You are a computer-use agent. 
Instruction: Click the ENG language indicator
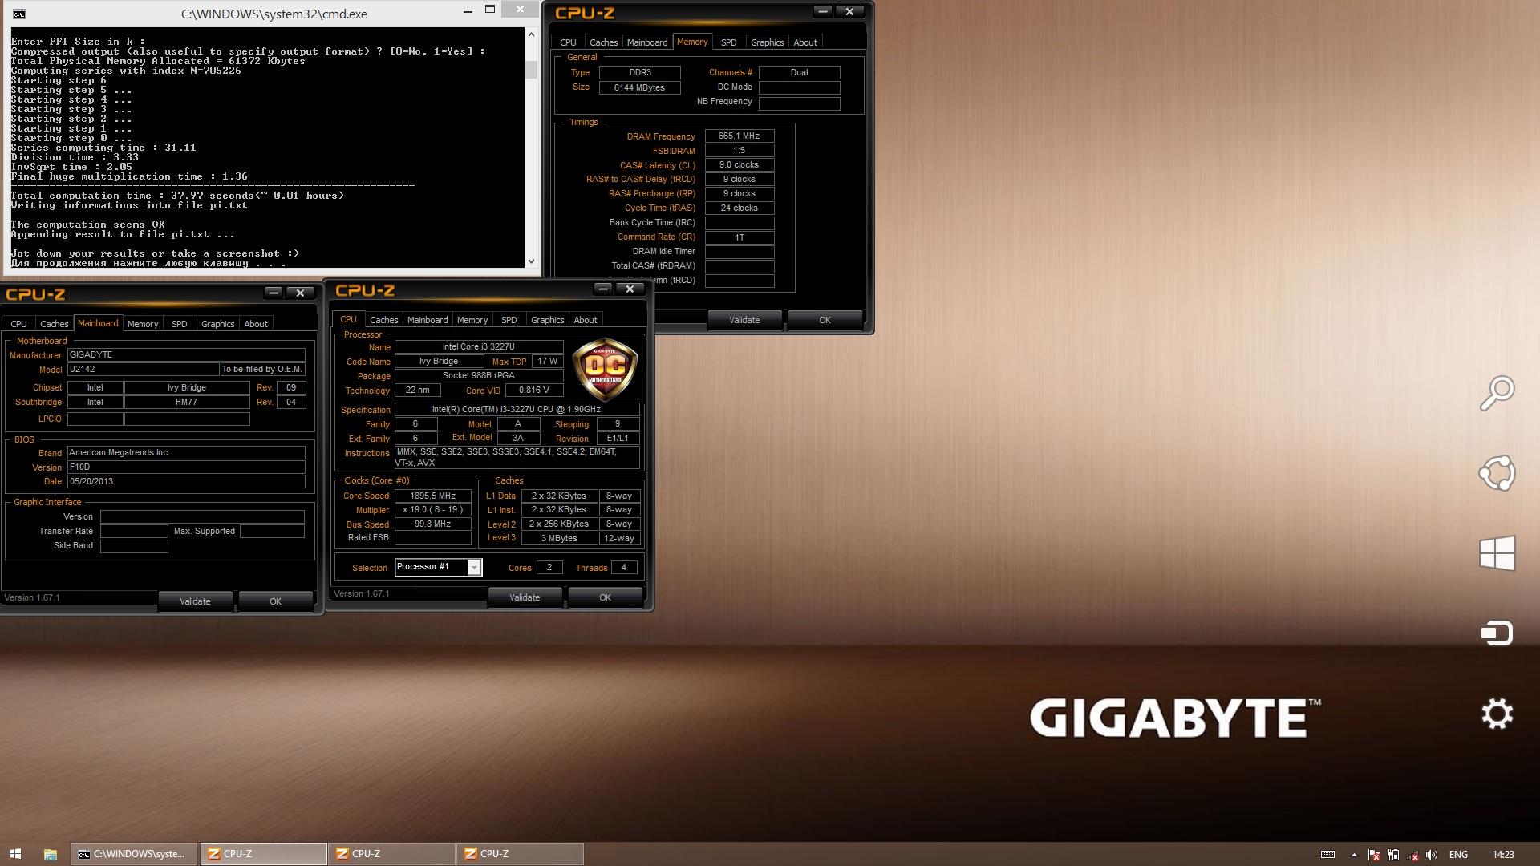click(1458, 855)
